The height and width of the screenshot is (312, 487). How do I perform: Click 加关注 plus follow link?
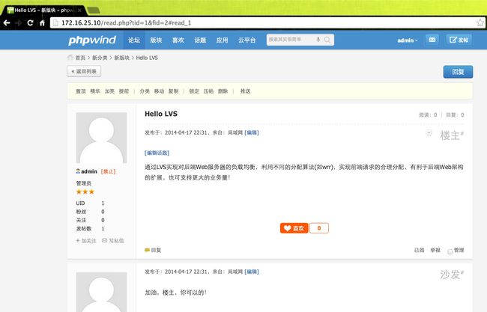click(86, 240)
